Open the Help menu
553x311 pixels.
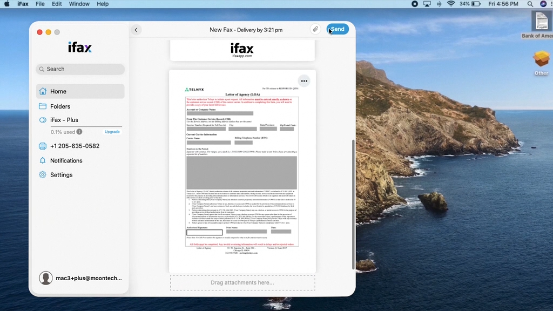(103, 4)
